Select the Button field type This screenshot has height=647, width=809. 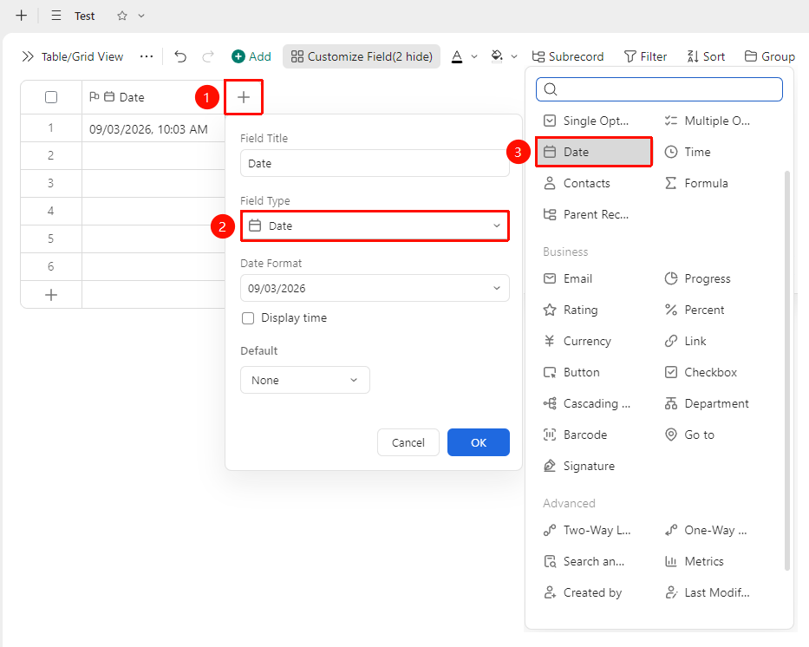(x=571, y=372)
